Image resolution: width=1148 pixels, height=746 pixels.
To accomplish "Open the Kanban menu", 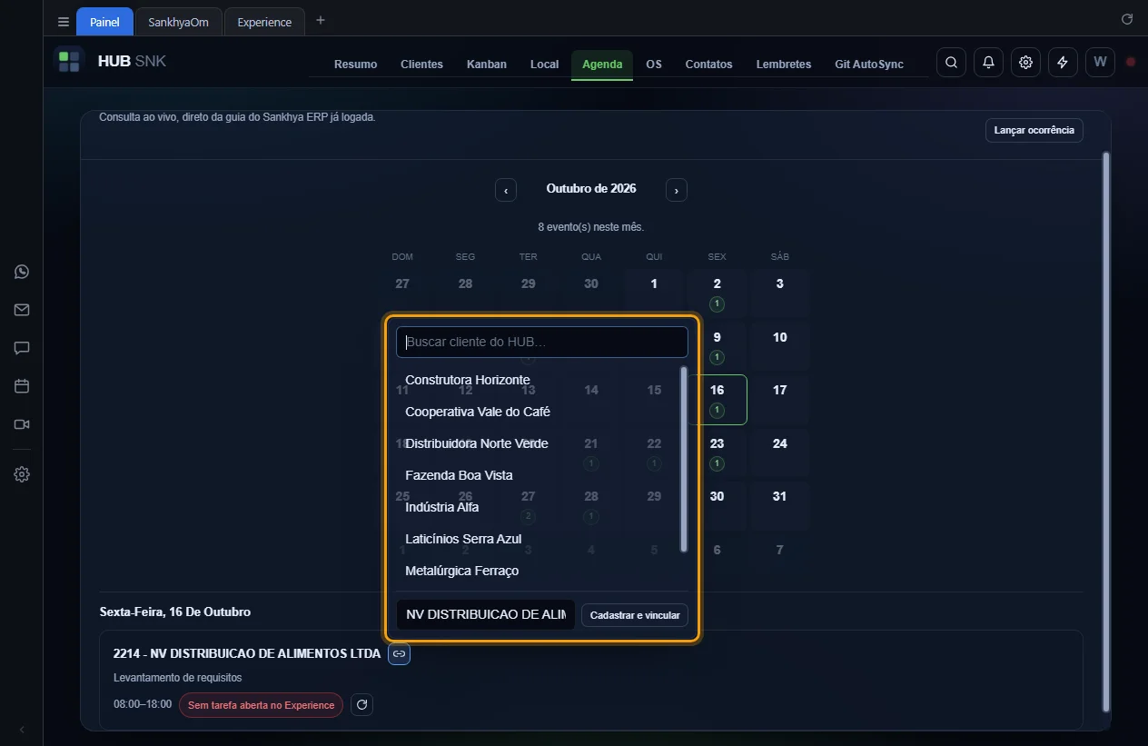I will pyautogui.click(x=487, y=65).
